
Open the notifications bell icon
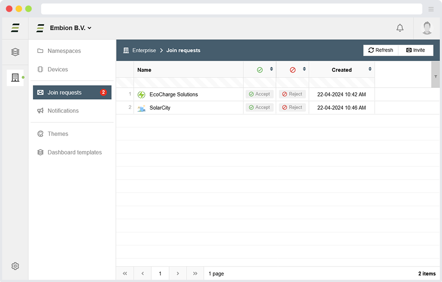pos(400,28)
